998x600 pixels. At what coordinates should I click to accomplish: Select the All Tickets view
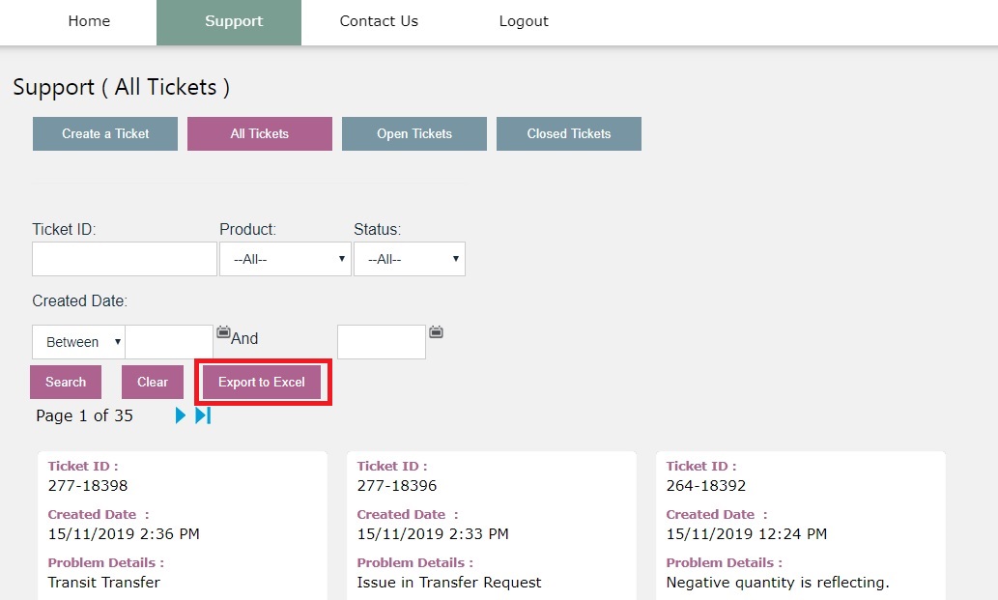pyautogui.click(x=259, y=133)
